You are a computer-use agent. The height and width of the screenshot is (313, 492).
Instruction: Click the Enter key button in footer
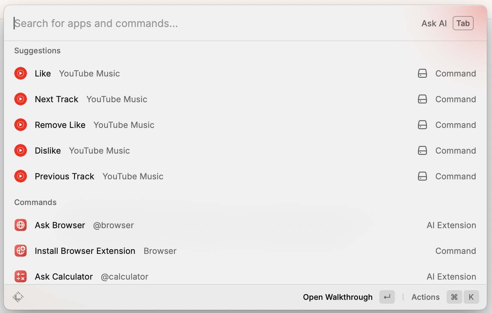point(387,297)
